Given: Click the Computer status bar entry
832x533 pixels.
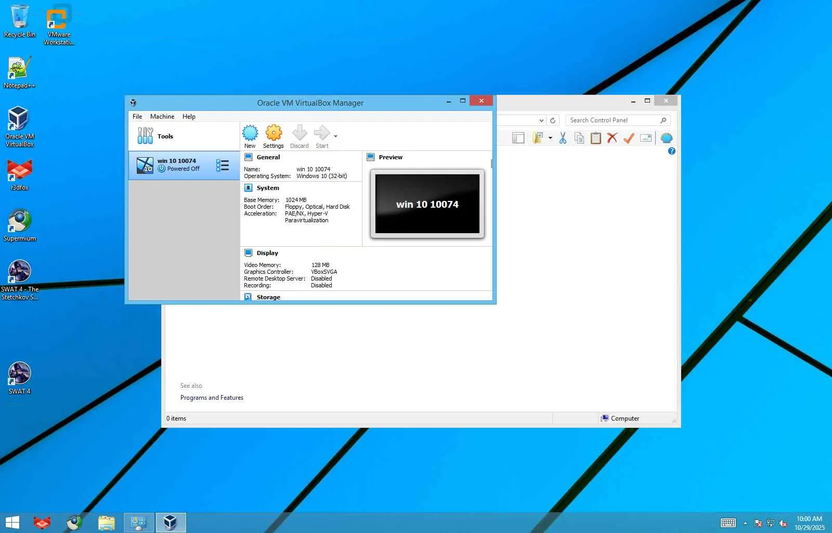Looking at the screenshot, I should point(620,418).
